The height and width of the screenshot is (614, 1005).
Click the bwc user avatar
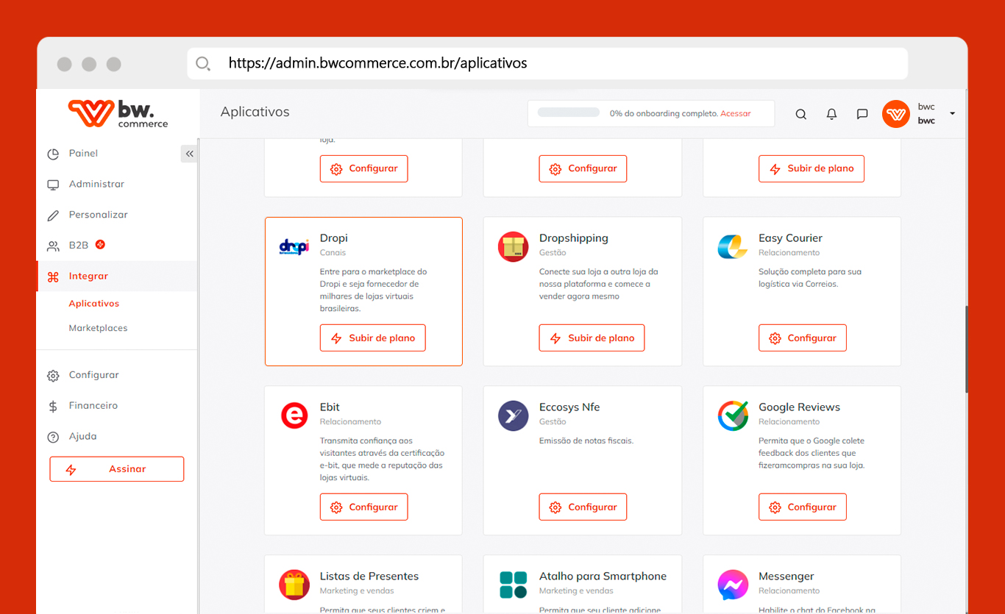coord(896,114)
